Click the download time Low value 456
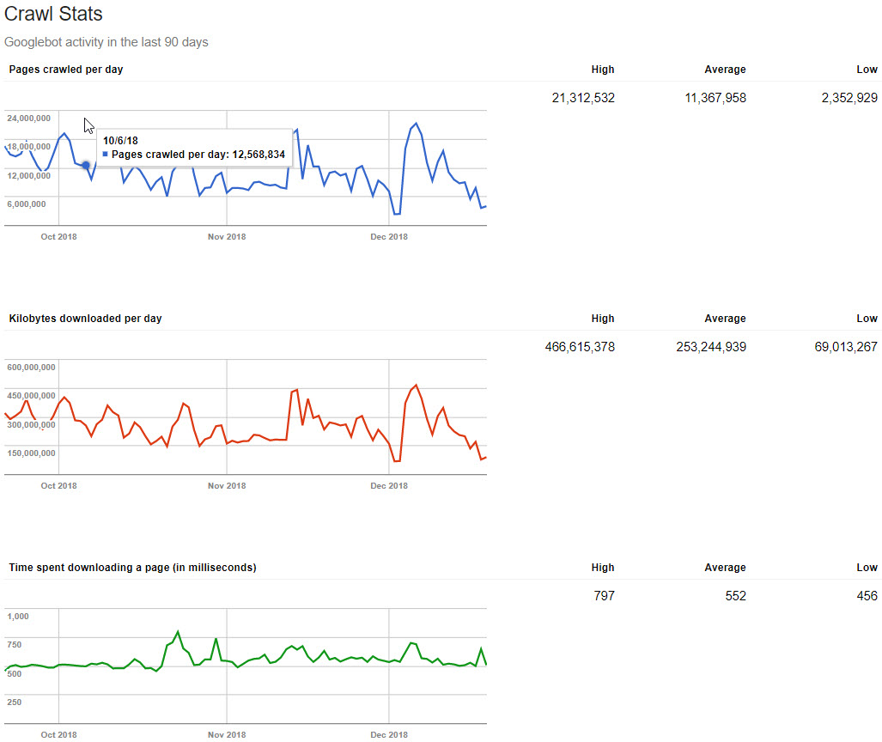Screen dimensions: 882x742 pyautogui.click(x=867, y=596)
